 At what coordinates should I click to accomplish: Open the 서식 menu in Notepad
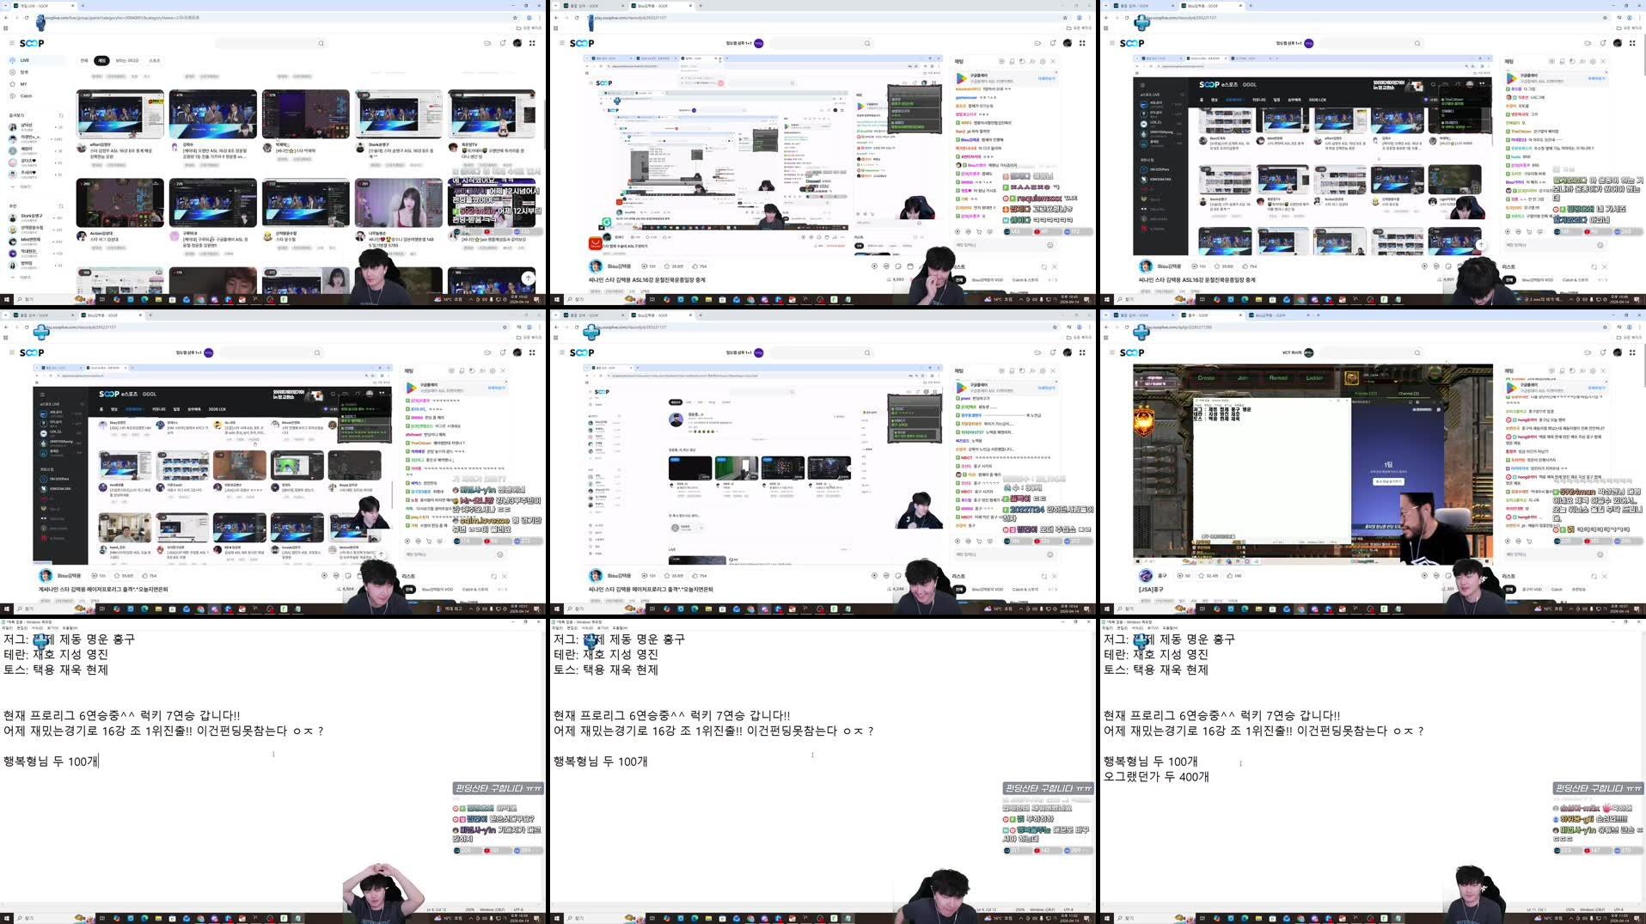[39, 627]
